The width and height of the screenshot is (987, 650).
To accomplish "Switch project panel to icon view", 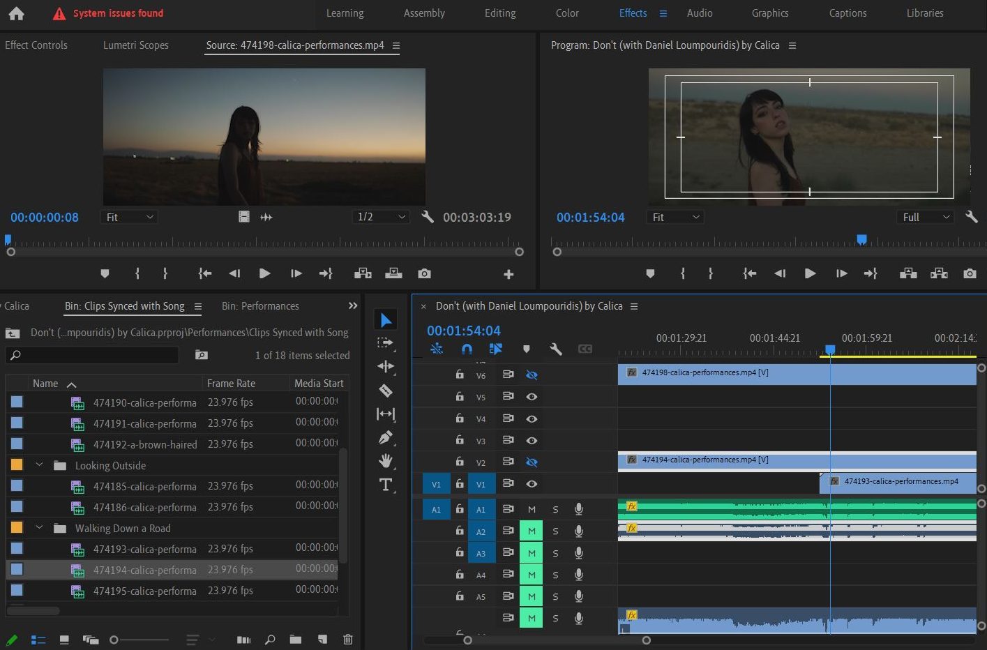I will 64,640.
